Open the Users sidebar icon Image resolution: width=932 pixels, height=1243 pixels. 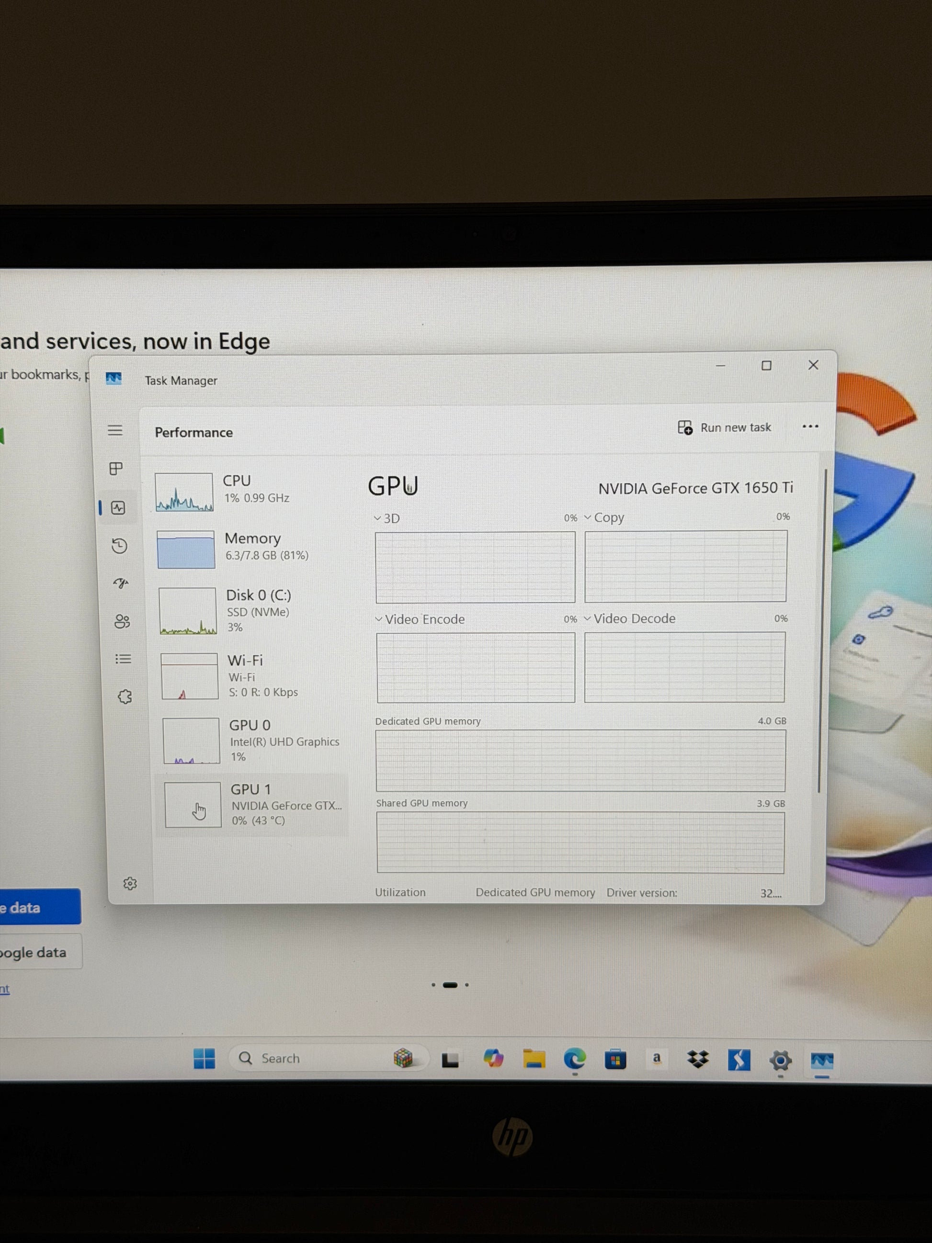122,621
